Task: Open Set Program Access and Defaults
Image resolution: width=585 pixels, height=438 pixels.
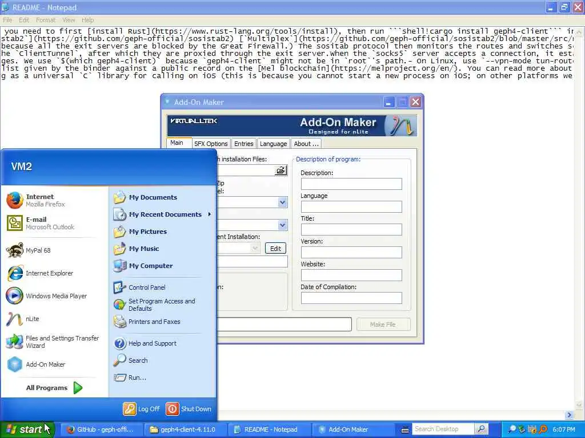Action: pyautogui.click(x=154, y=305)
